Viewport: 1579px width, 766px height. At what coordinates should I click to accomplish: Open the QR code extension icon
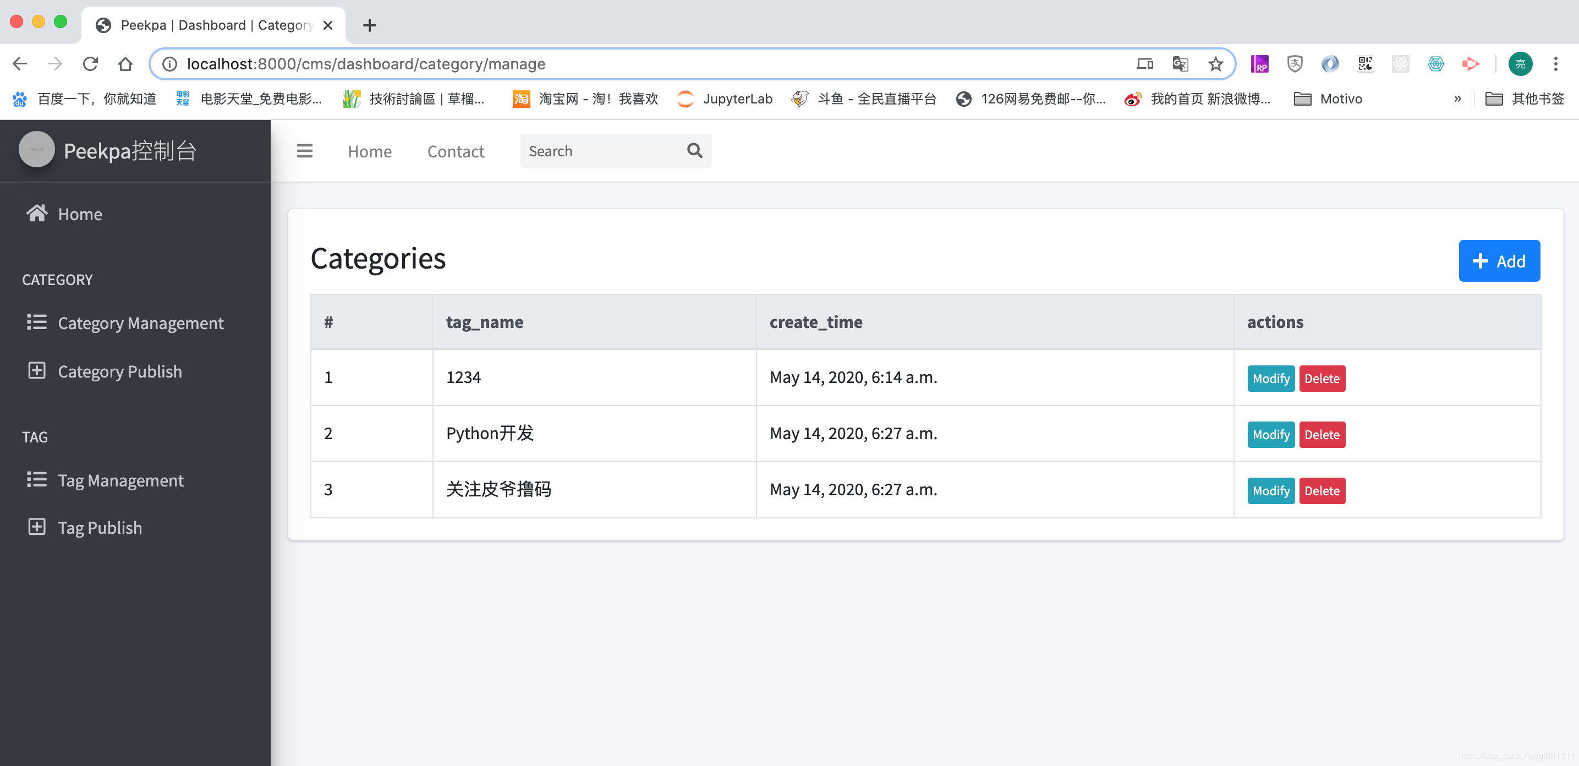coord(1365,64)
